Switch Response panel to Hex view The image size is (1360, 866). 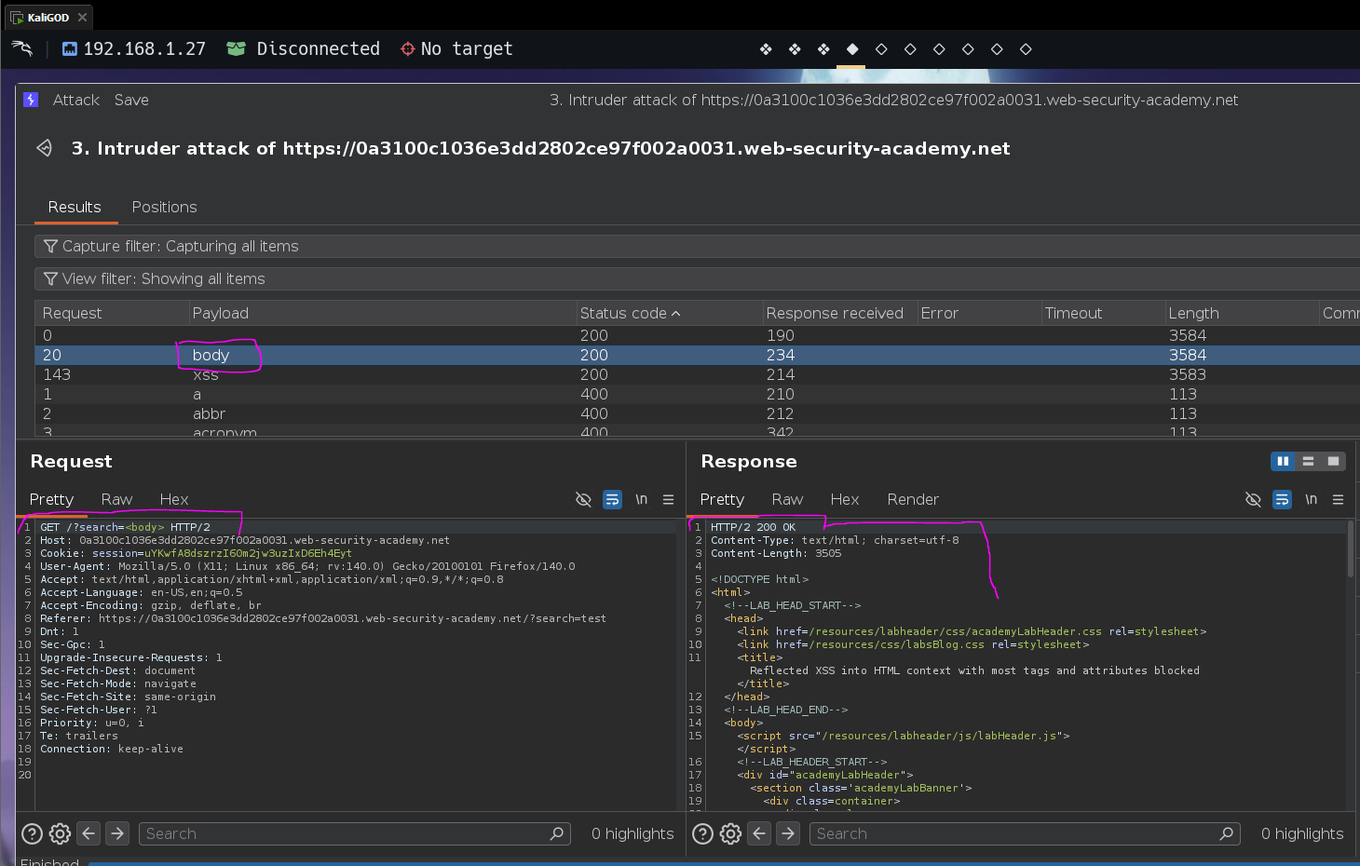[845, 499]
